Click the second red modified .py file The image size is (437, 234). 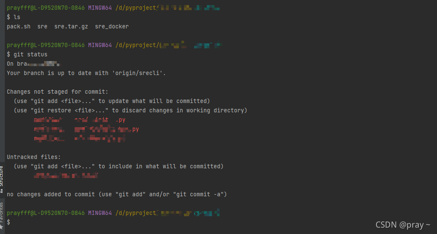86,129
